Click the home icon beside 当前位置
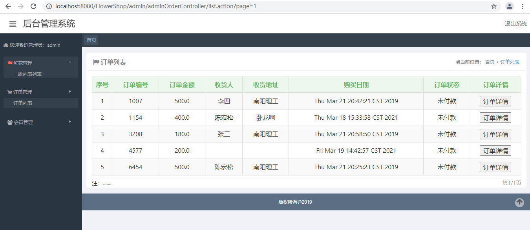 pyautogui.click(x=458, y=62)
